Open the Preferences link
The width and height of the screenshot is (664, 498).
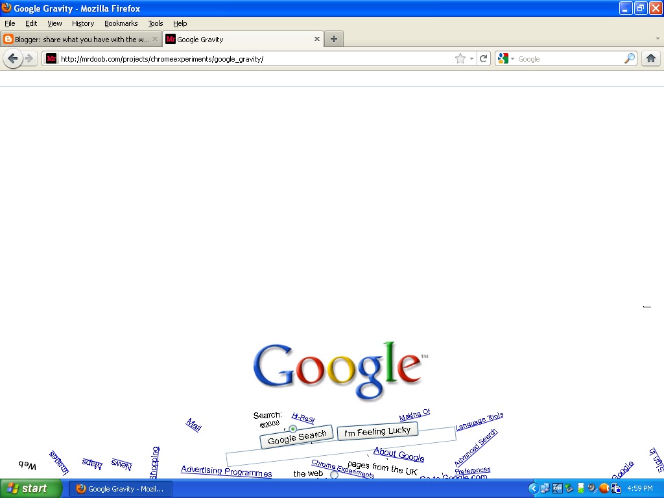[473, 470]
